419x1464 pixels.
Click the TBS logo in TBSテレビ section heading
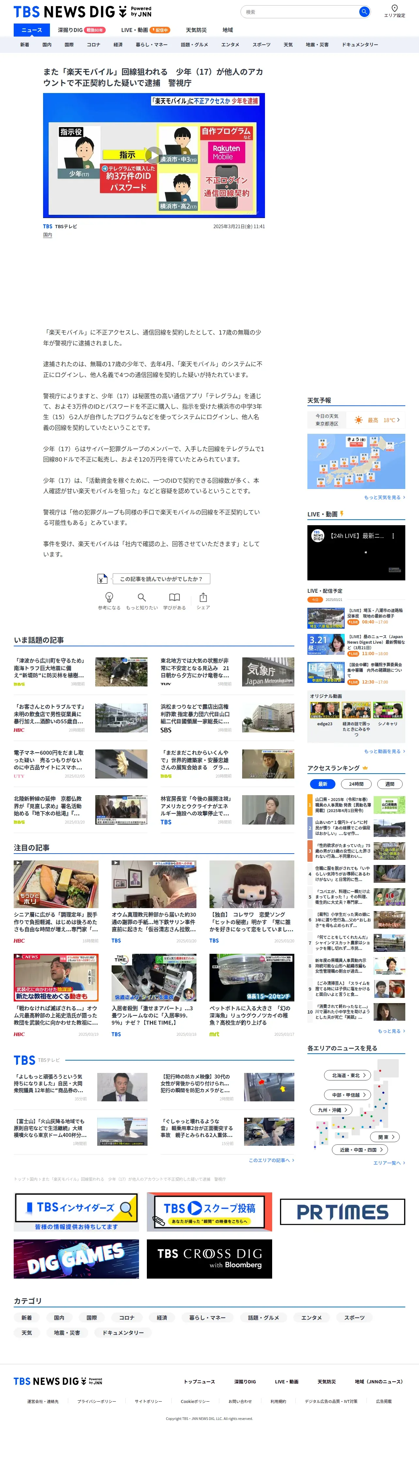point(24,1060)
